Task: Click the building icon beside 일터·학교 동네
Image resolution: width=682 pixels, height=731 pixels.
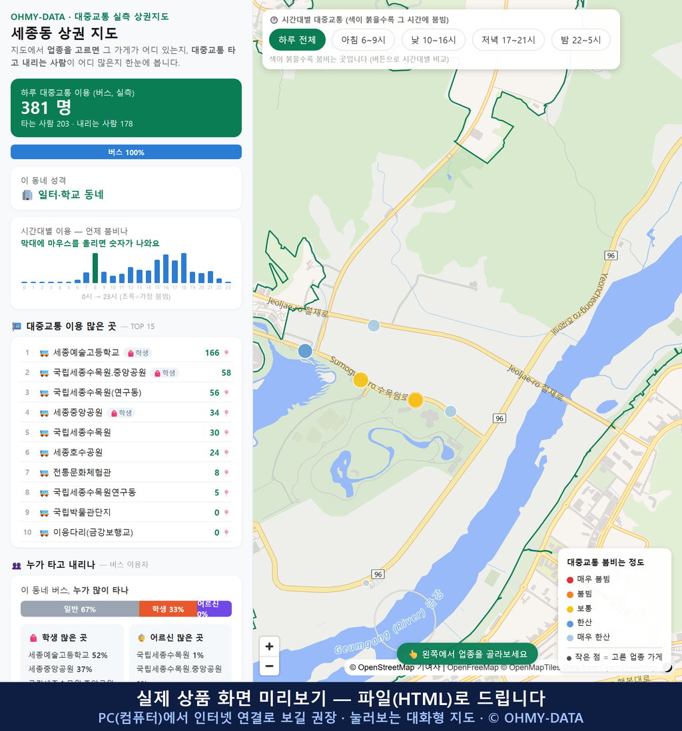Action: coord(27,195)
